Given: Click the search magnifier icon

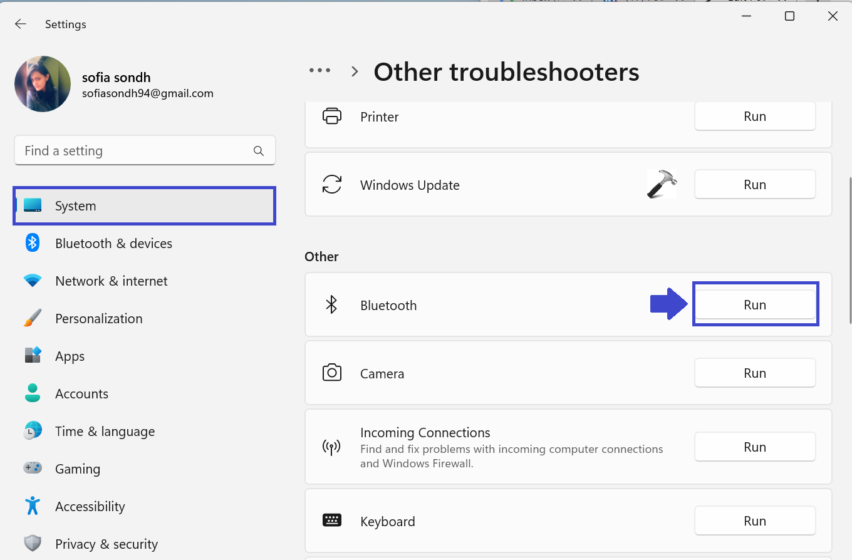Looking at the screenshot, I should (x=258, y=151).
